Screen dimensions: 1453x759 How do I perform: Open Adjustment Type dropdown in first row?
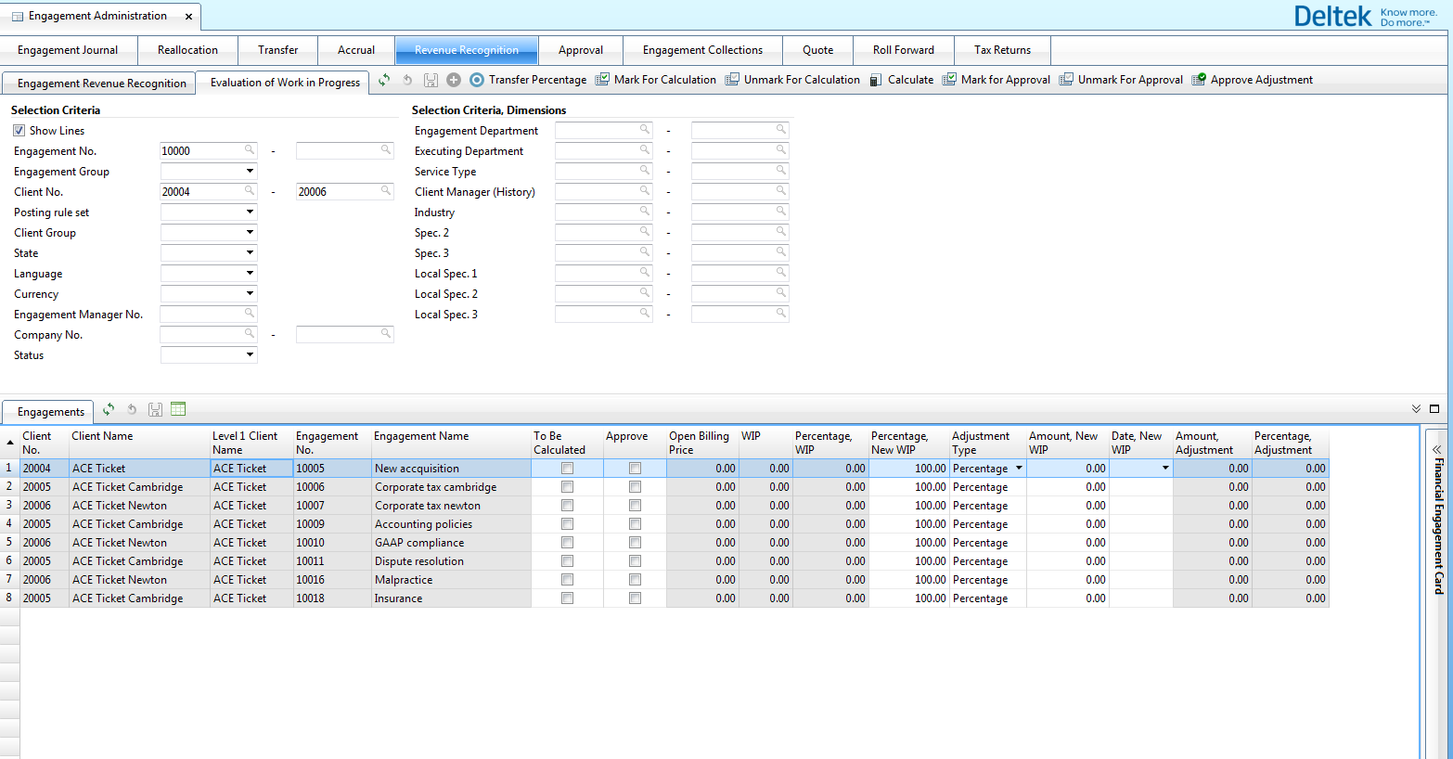[x=1019, y=469]
